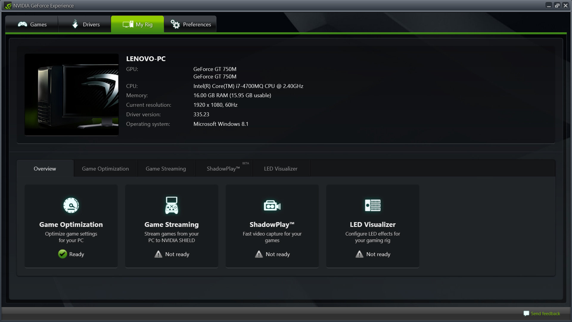
Task: Minimize the GeForce Experience window
Action: click(x=549, y=6)
